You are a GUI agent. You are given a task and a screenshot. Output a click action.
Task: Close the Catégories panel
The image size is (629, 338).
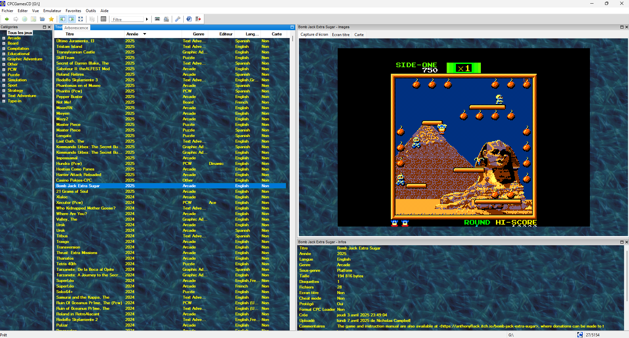click(49, 27)
